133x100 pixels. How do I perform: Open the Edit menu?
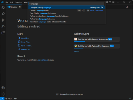(x=11, y=2)
